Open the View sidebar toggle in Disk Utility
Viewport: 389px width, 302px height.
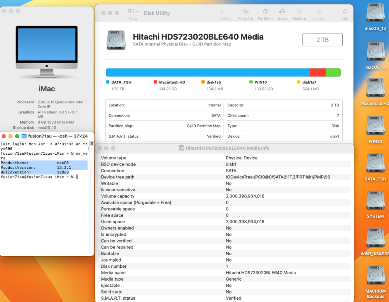(131, 11)
